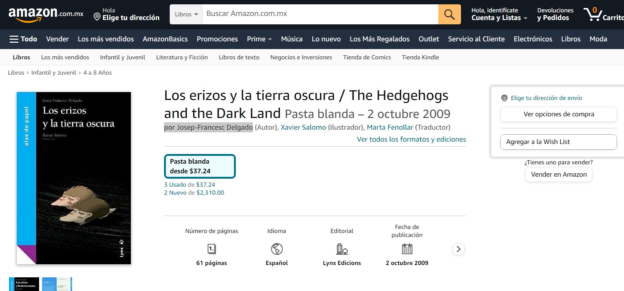
Task: Click the orange search magnifier button
Action: point(449,14)
